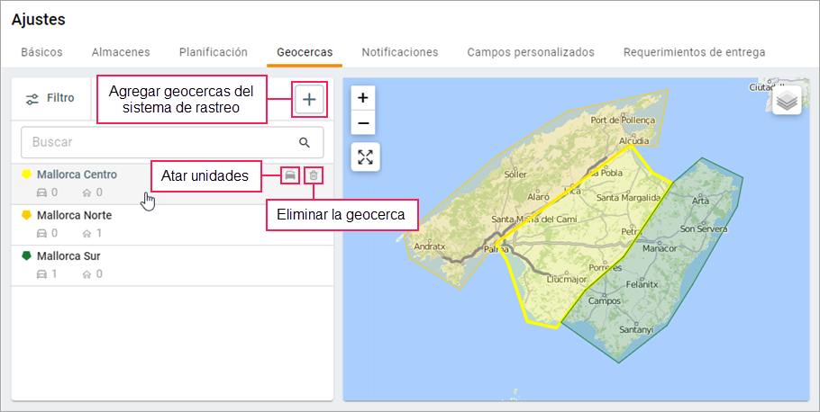Select the Notificaciones tab
The height and width of the screenshot is (412, 820).
click(x=399, y=52)
